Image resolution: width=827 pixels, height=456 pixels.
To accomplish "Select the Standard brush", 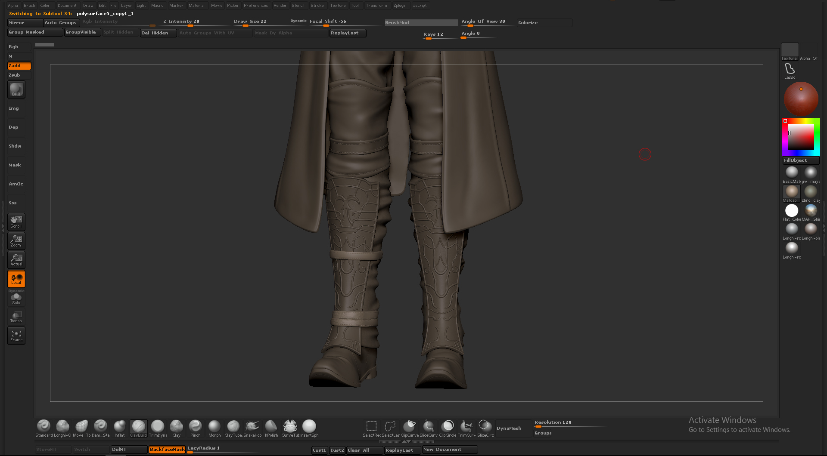I will click(x=44, y=428).
